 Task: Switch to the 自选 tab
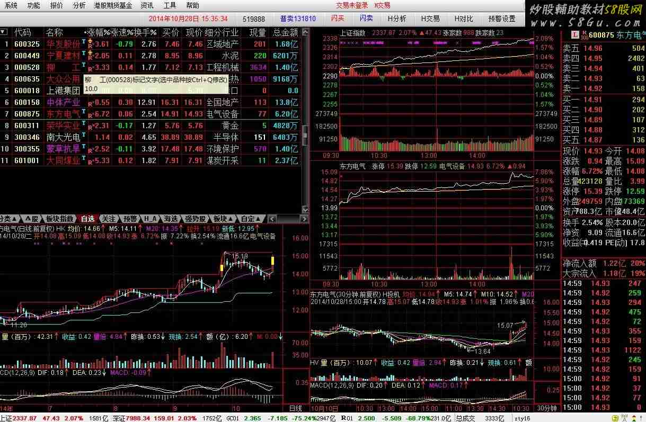tap(87, 219)
